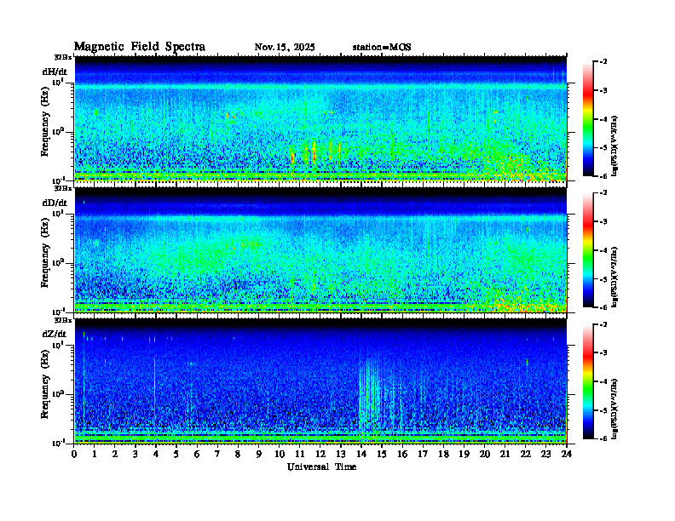The height and width of the screenshot is (521, 675).
Task: Click the 10^0 frequency tick of dZ/dt panel
Action: tap(58, 394)
